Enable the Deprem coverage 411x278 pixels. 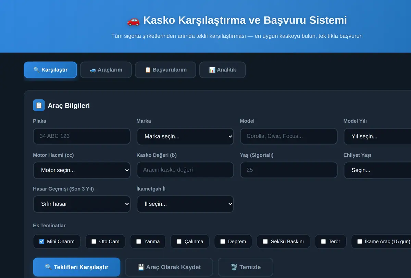(223, 241)
